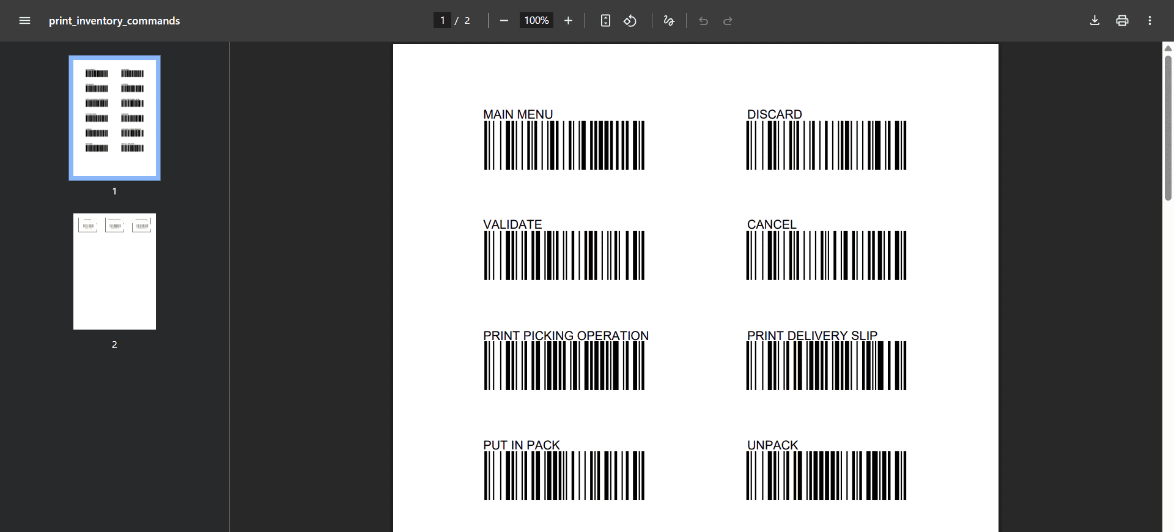Click the scrollbar up arrow
Screen dimensions: 1174x532
(x=1168, y=48)
